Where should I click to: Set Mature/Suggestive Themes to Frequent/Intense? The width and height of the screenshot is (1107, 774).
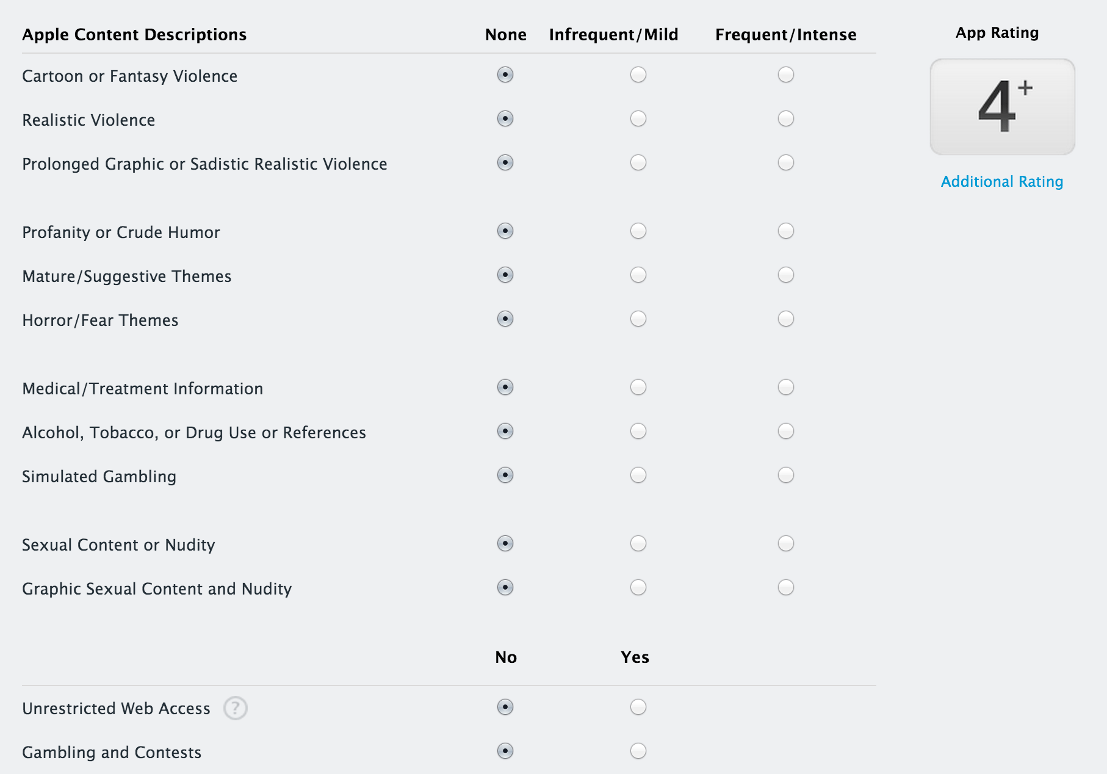point(785,275)
